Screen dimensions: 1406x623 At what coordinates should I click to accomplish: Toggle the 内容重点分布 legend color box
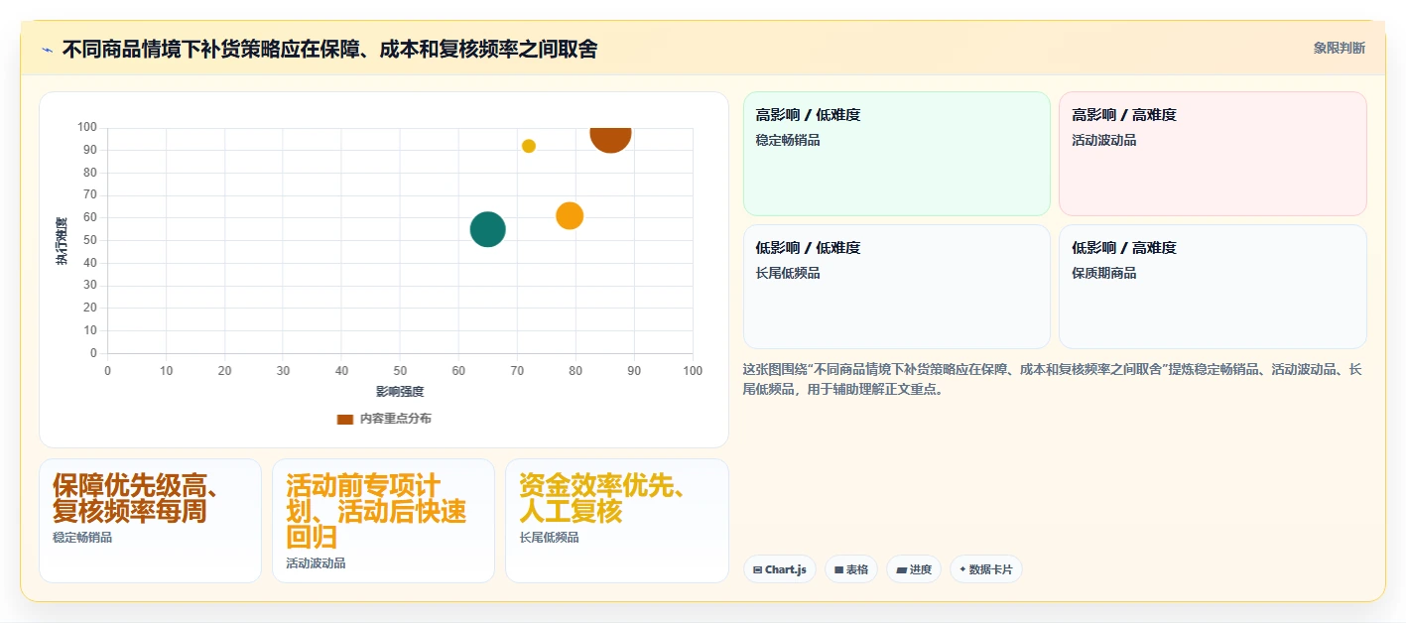[x=345, y=420]
